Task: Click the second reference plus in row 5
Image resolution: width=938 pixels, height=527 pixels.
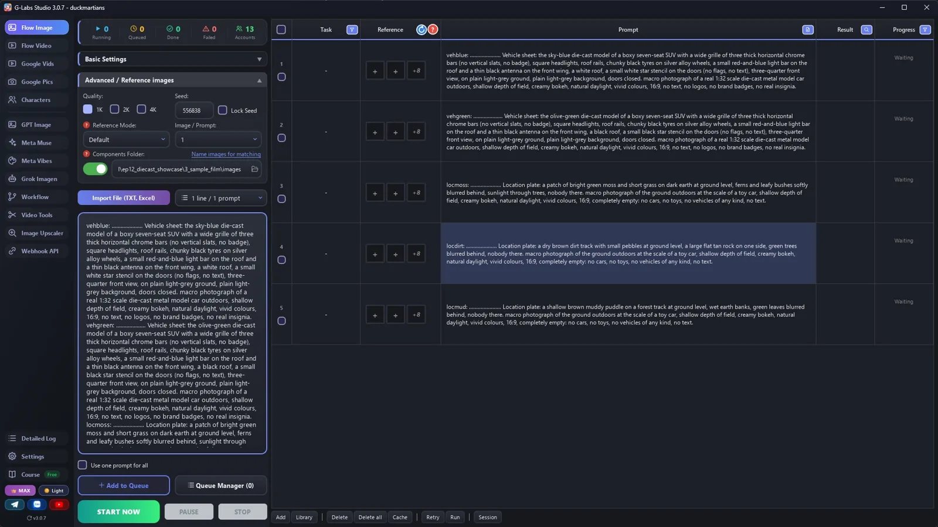Action: (x=396, y=315)
